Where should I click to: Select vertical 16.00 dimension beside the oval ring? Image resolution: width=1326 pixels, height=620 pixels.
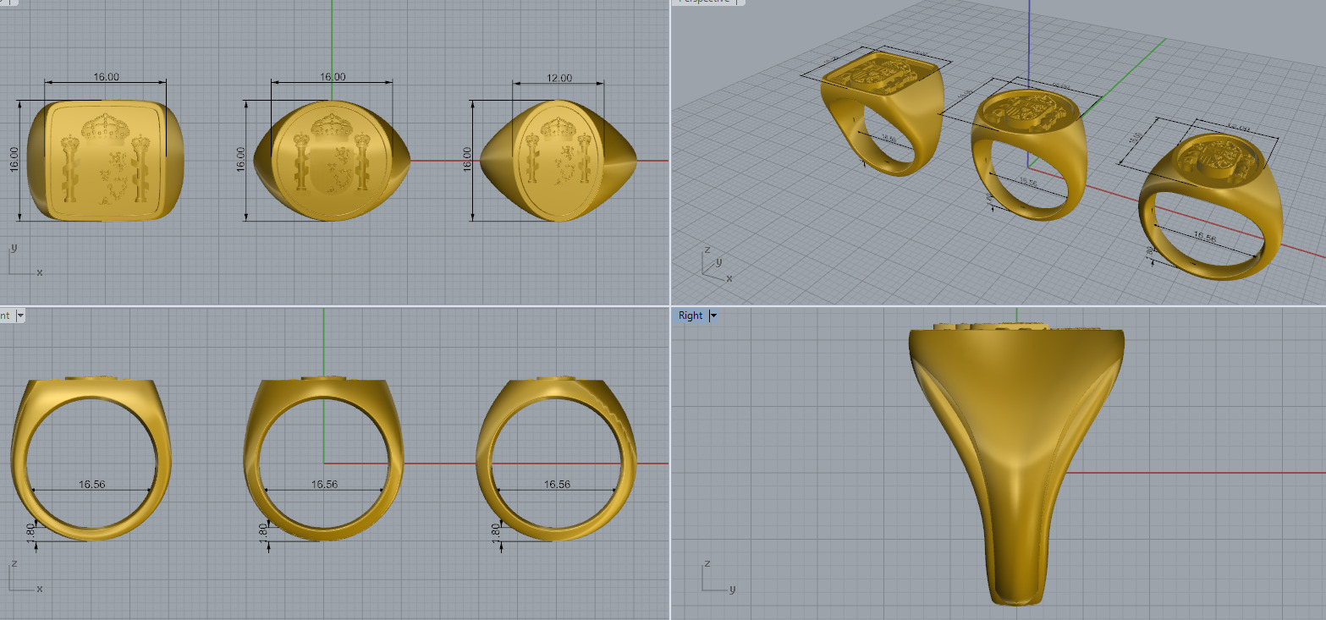467,160
